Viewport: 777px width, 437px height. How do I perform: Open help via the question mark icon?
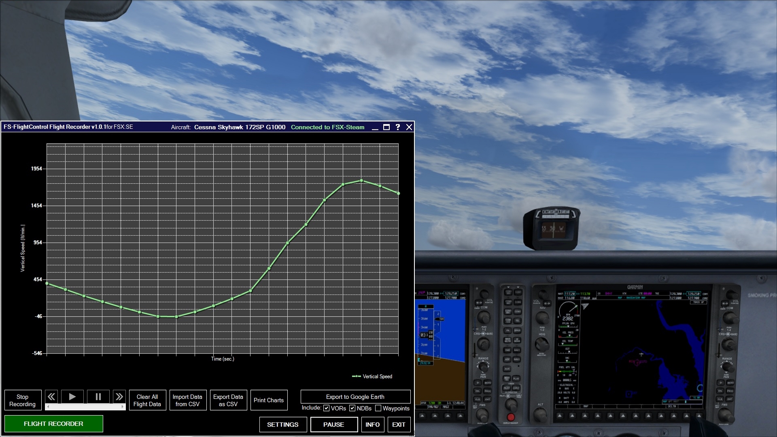pyautogui.click(x=397, y=127)
